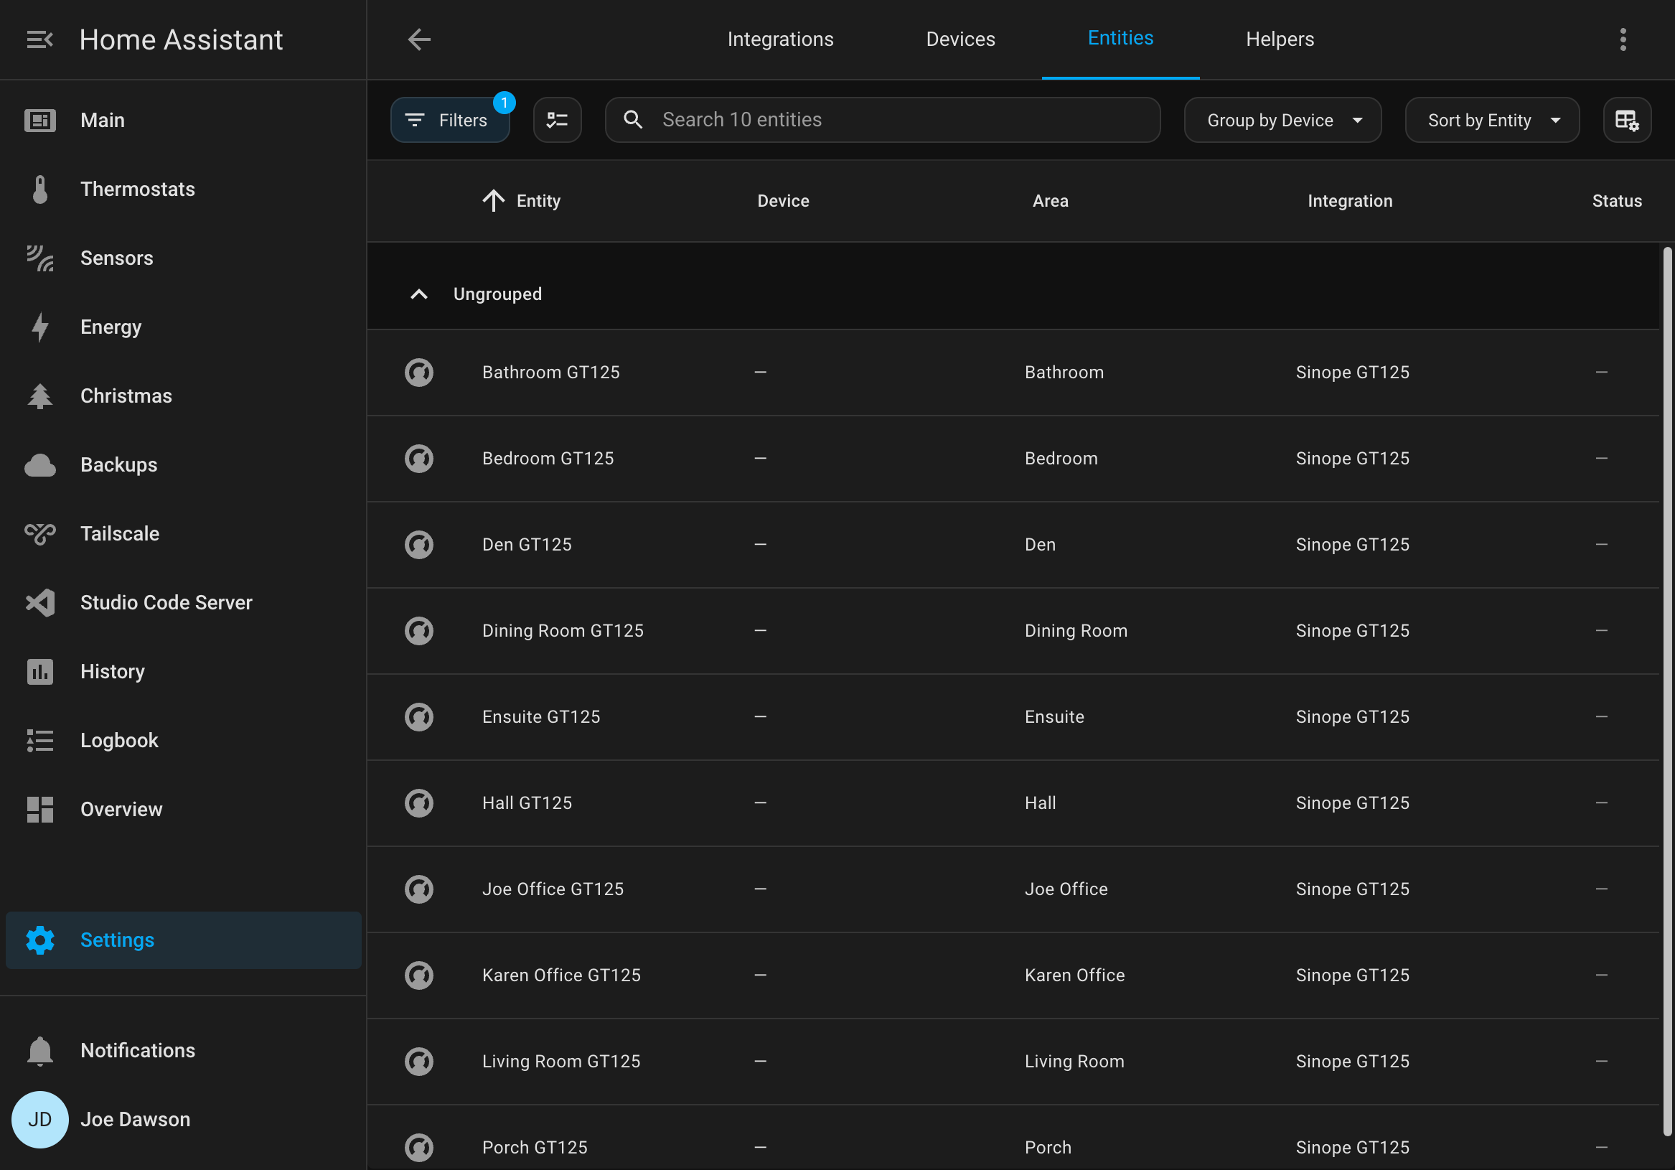Screen dimensions: 1675x1170
Task: Click the Hall GT125 entity icon
Action: click(419, 804)
